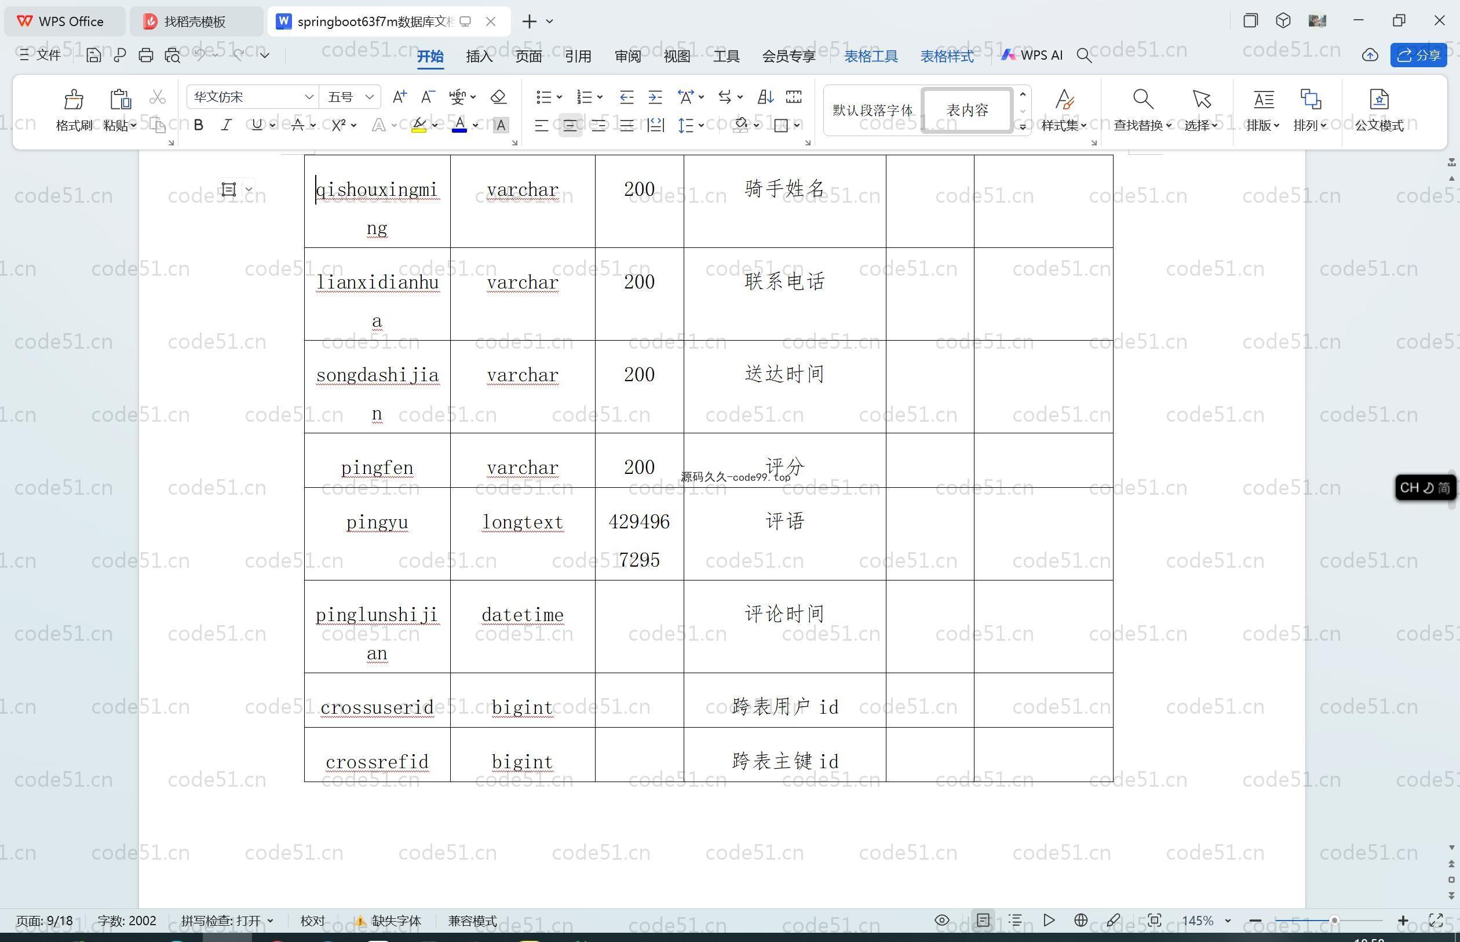Decrease font size with A- icon
Viewport: 1460px width, 942px height.
click(x=428, y=97)
